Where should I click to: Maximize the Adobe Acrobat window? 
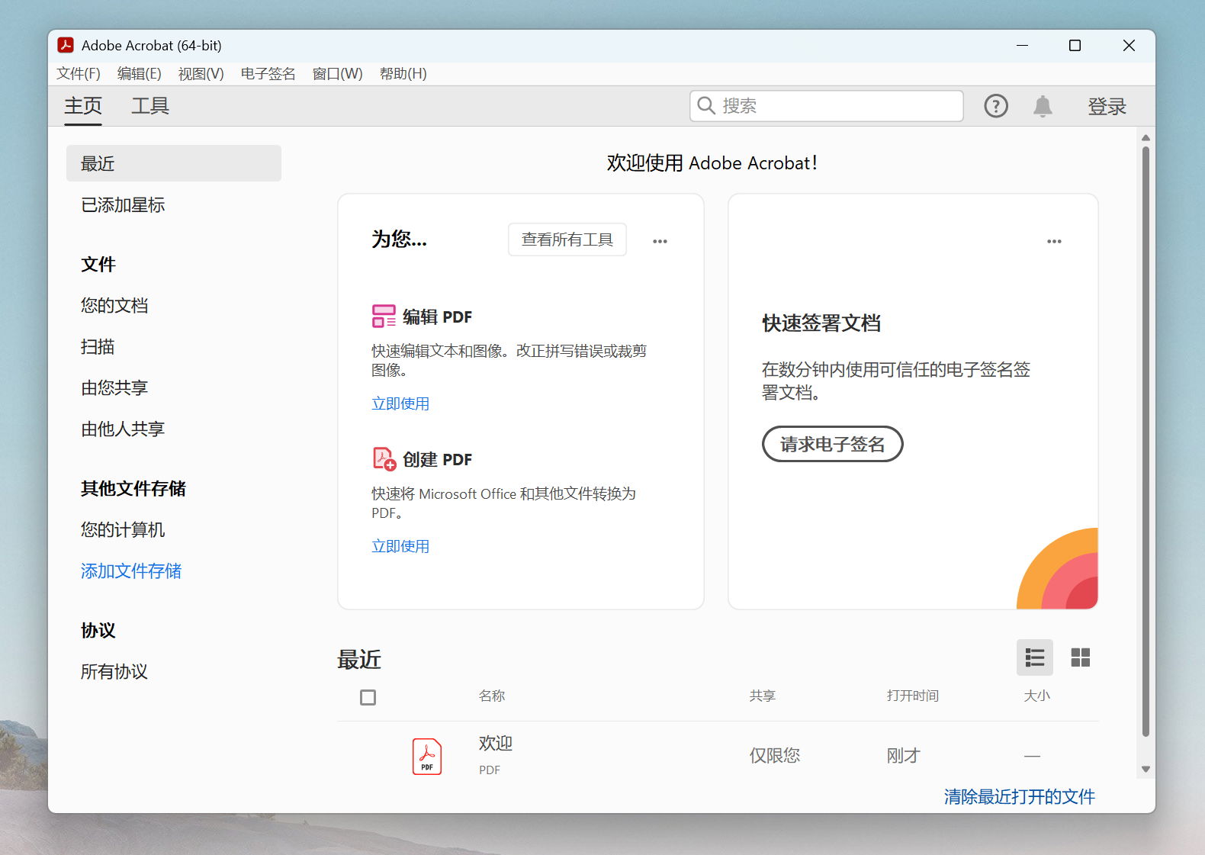[1075, 45]
